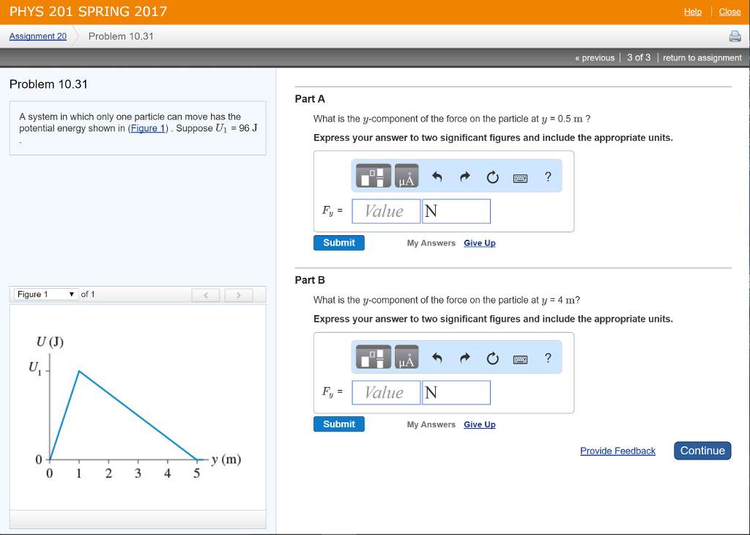This screenshot has height=535, width=750.
Task: Click the help question mark in Part B toolbar
Action: click(548, 357)
